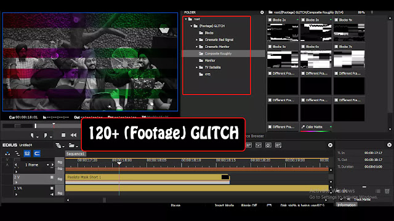The width and height of the screenshot is (394, 221).
Task: Expand the Cinematic Bad Signal folder
Action: point(197,39)
